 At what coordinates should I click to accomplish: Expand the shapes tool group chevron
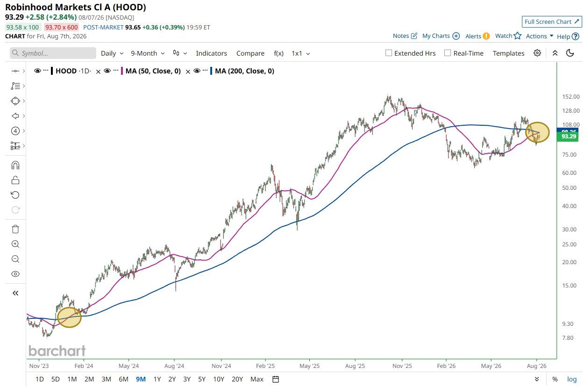(x=23, y=101)
